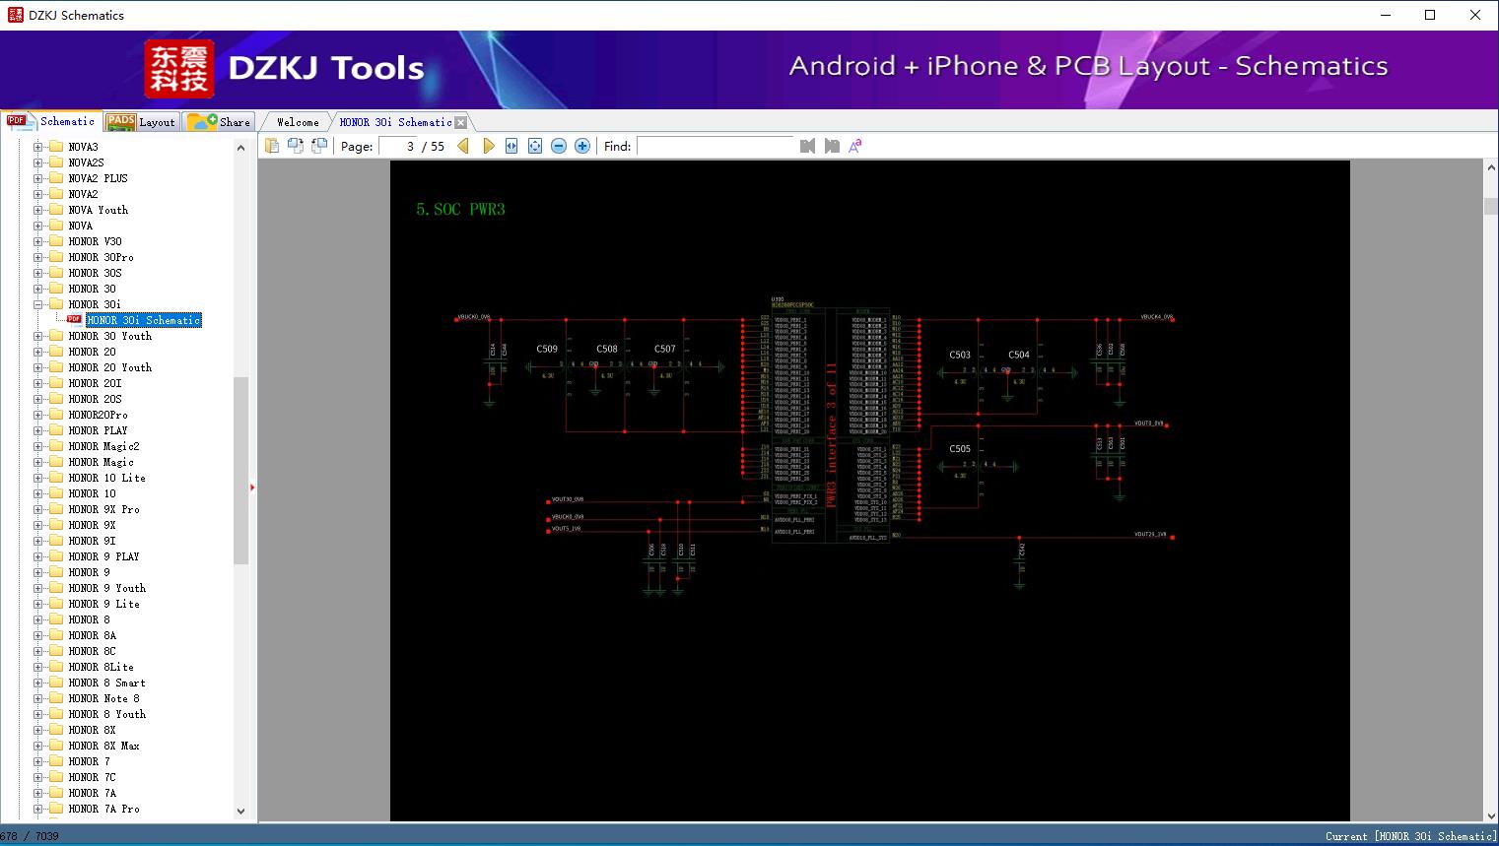The height and width of the screenshot is (846, 1499).
Task: Expand the HONOR V30 folder
Action: pos(37,241)
